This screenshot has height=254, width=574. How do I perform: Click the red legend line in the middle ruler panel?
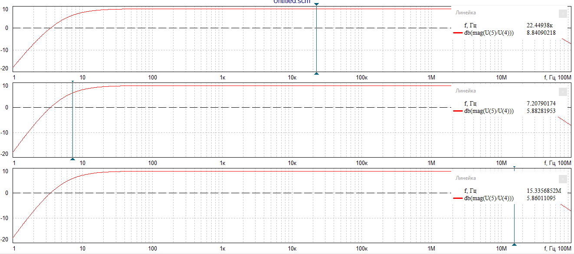coord(458,111)
